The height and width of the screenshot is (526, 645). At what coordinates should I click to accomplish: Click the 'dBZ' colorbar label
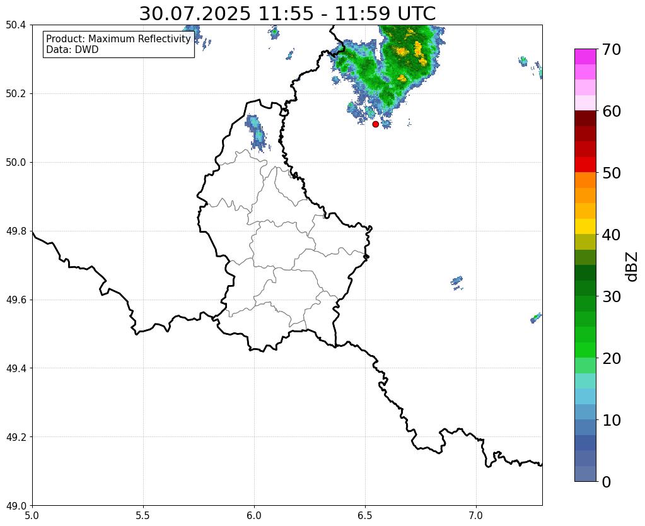click(632, 267)
